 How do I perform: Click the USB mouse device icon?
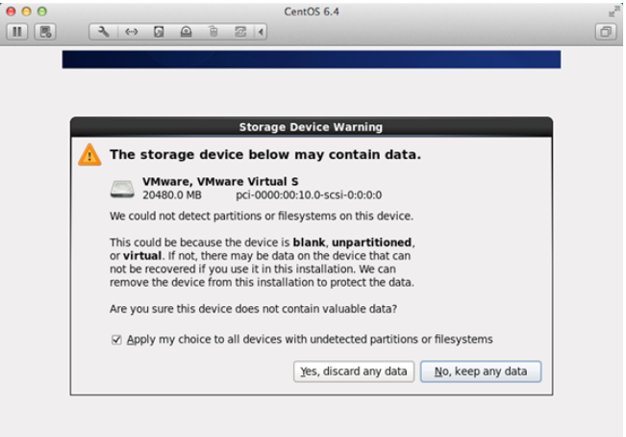(x=213, y=32)
